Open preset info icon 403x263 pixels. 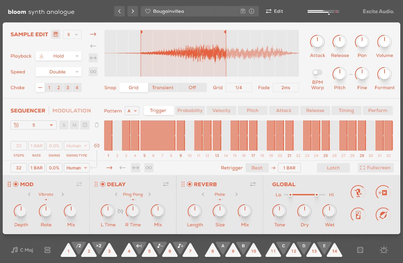click(252, 11)
